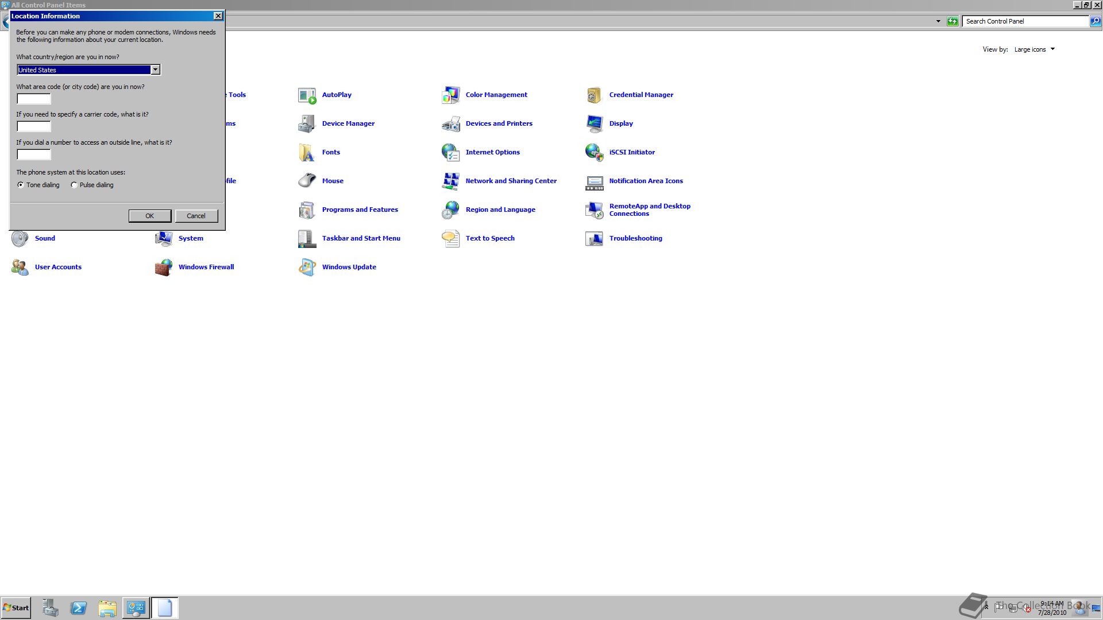Open the Display icon

(595, 124)
